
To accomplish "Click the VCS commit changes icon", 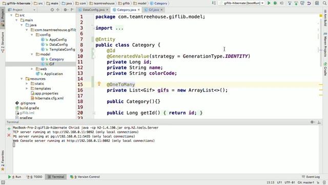I will coord(296,3).
